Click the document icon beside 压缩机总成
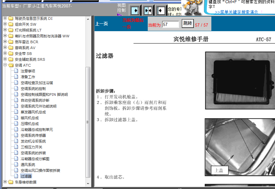Viewport: 275px width, 189px height. [16, 123]
